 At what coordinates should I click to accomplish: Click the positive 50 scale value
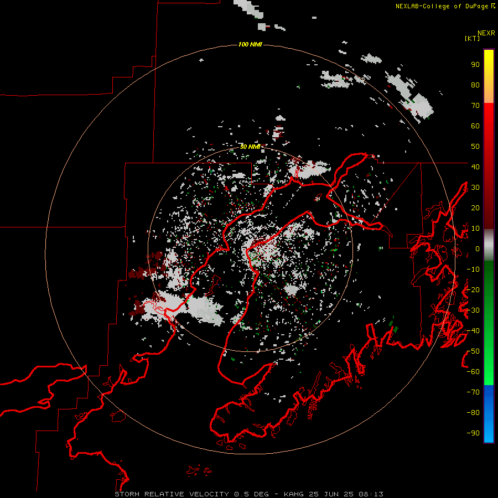coord(475,147)
